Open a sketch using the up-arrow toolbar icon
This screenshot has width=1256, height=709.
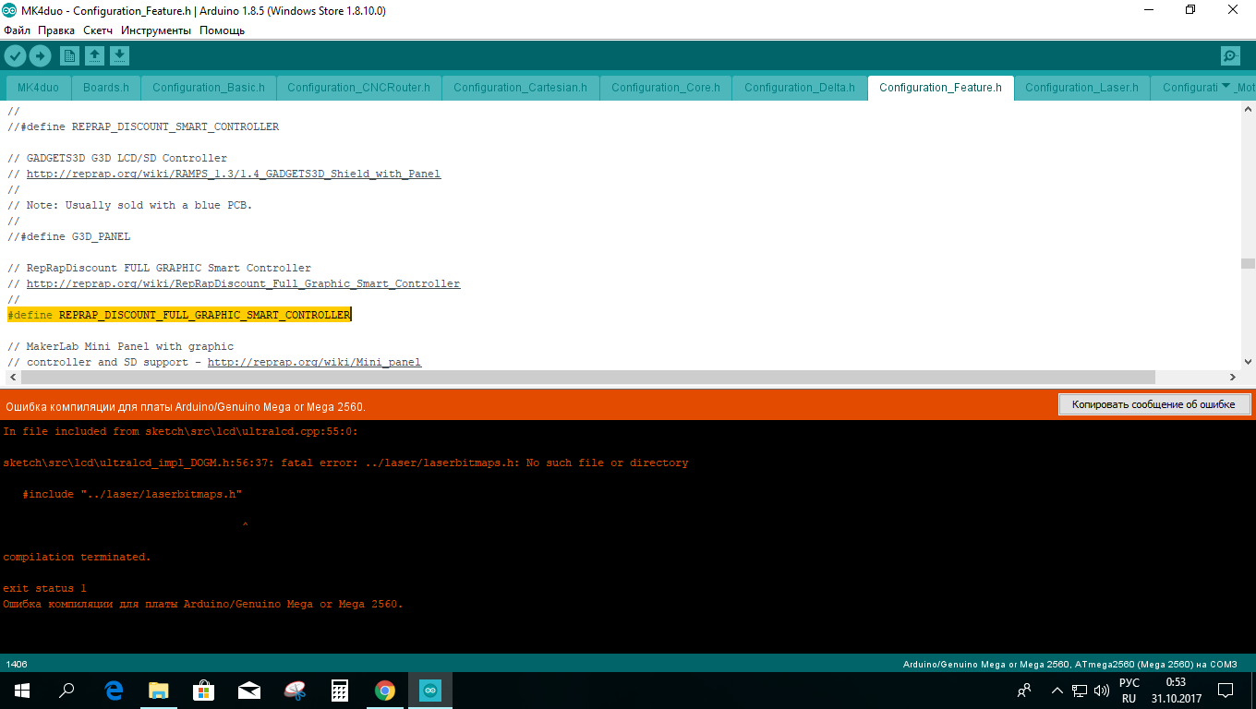click(94, 55)
